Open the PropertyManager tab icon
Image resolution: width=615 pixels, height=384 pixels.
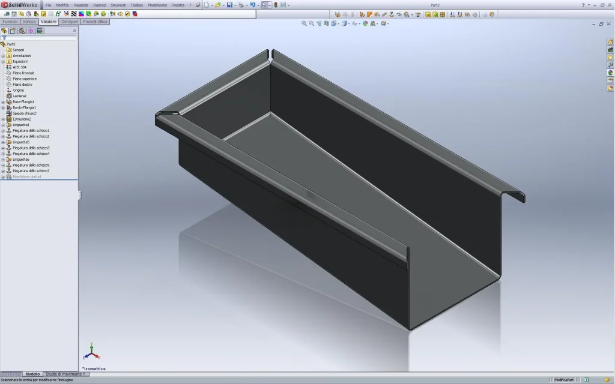pyautogui.click(x=13, y=31)
